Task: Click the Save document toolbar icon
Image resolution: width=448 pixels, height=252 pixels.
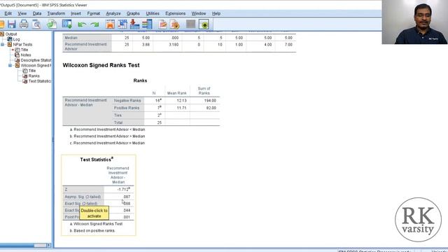Action: (x=11, y=24)
